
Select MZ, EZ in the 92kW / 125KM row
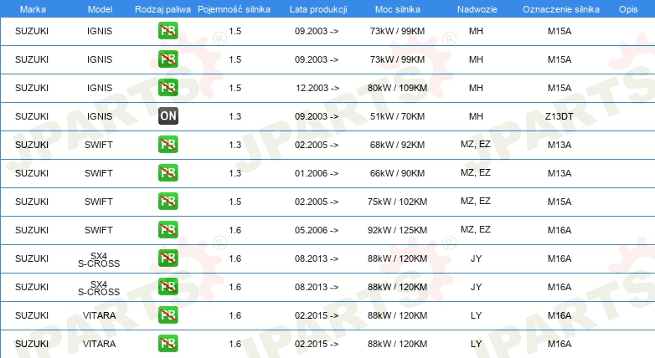pyautogui.click(x=476, y=229)
